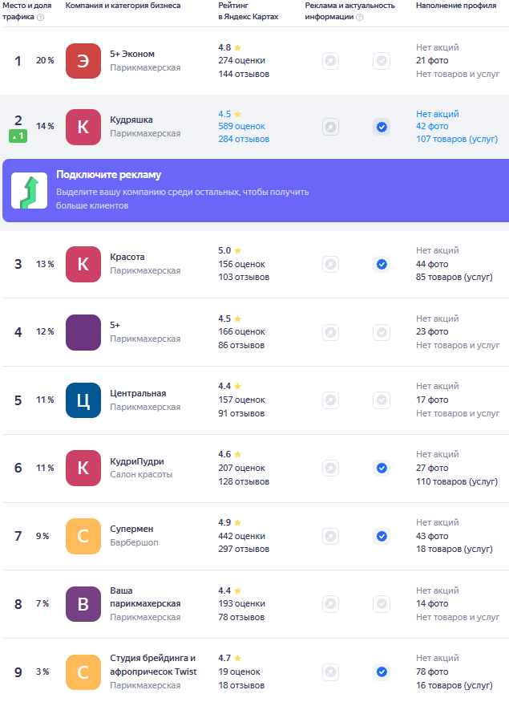Click the ad icon in КудриПудри row
The width and height of the screenshot is (509, 702).
pos(330,469)
